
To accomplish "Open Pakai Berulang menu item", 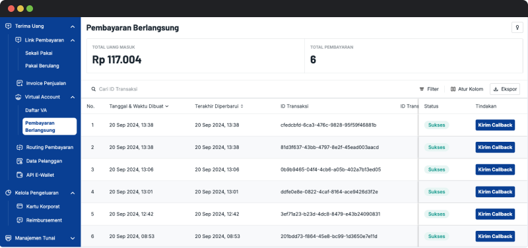I will point(42,66).
